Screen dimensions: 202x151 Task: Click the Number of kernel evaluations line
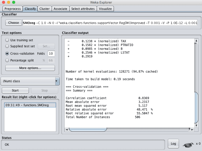[112, 71]
